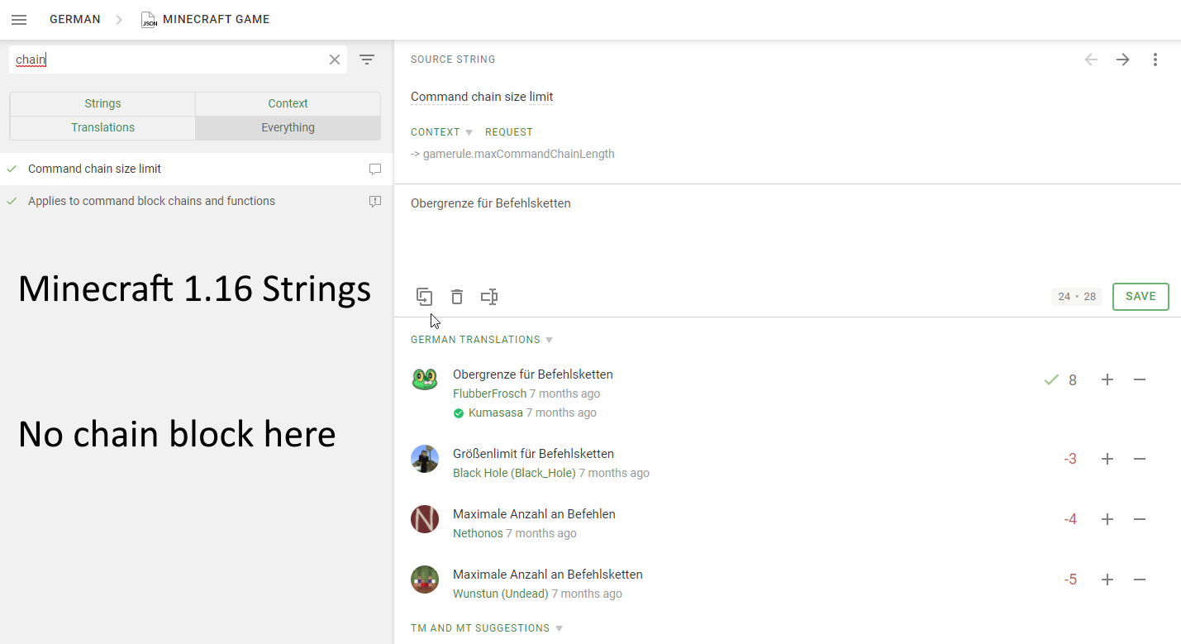Open REQUEST context link
1181x644 pixels.
click(x=509, y=132)
